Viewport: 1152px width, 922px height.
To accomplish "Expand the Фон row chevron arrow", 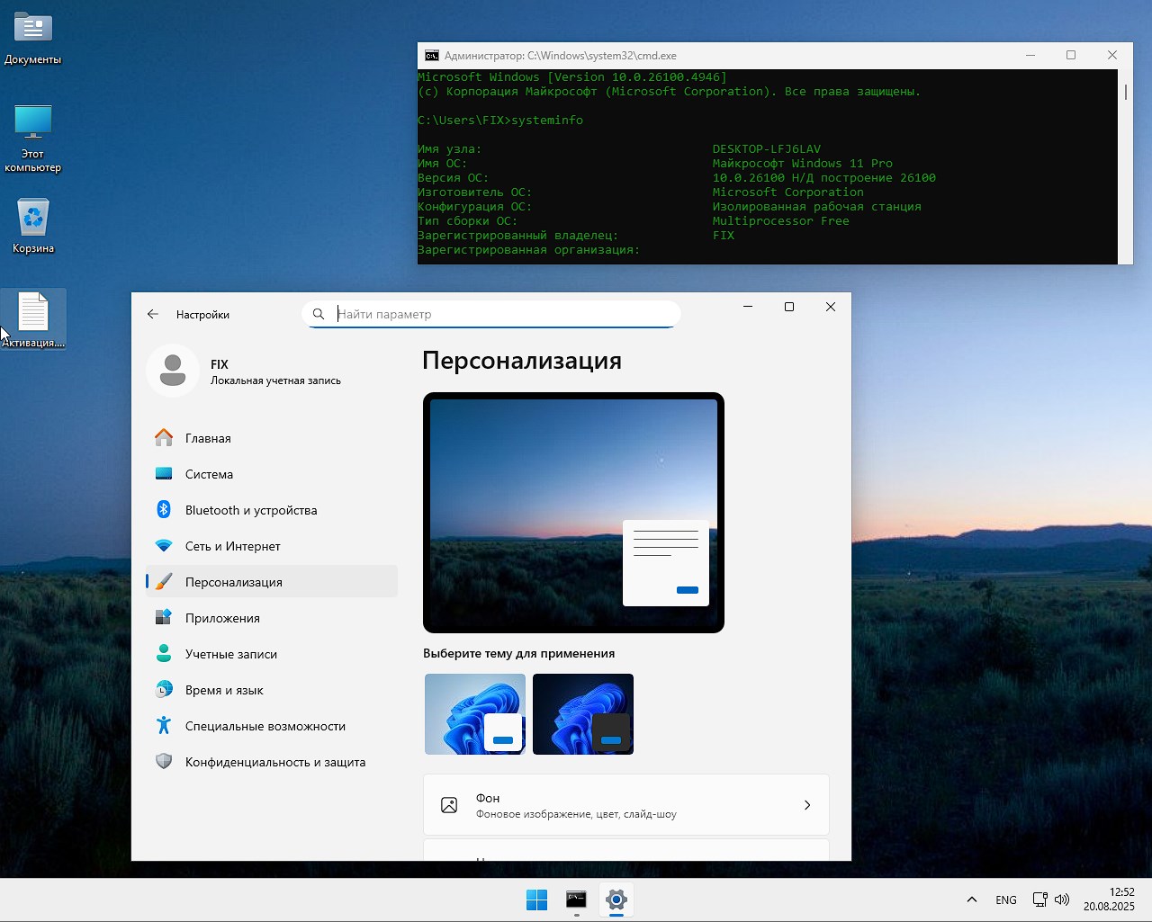I will pos(807,805).
